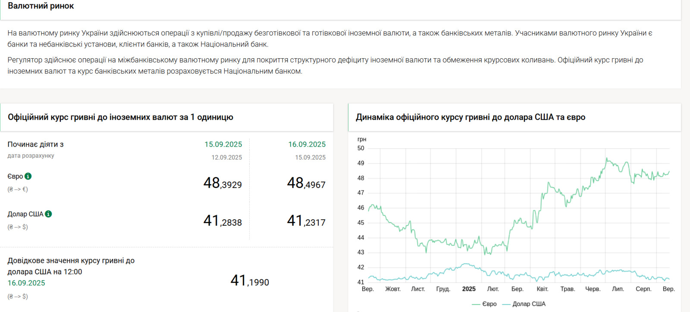Hide the Долар США line via legend
This screenshot has height=312, width=690.
pos(524,304)
